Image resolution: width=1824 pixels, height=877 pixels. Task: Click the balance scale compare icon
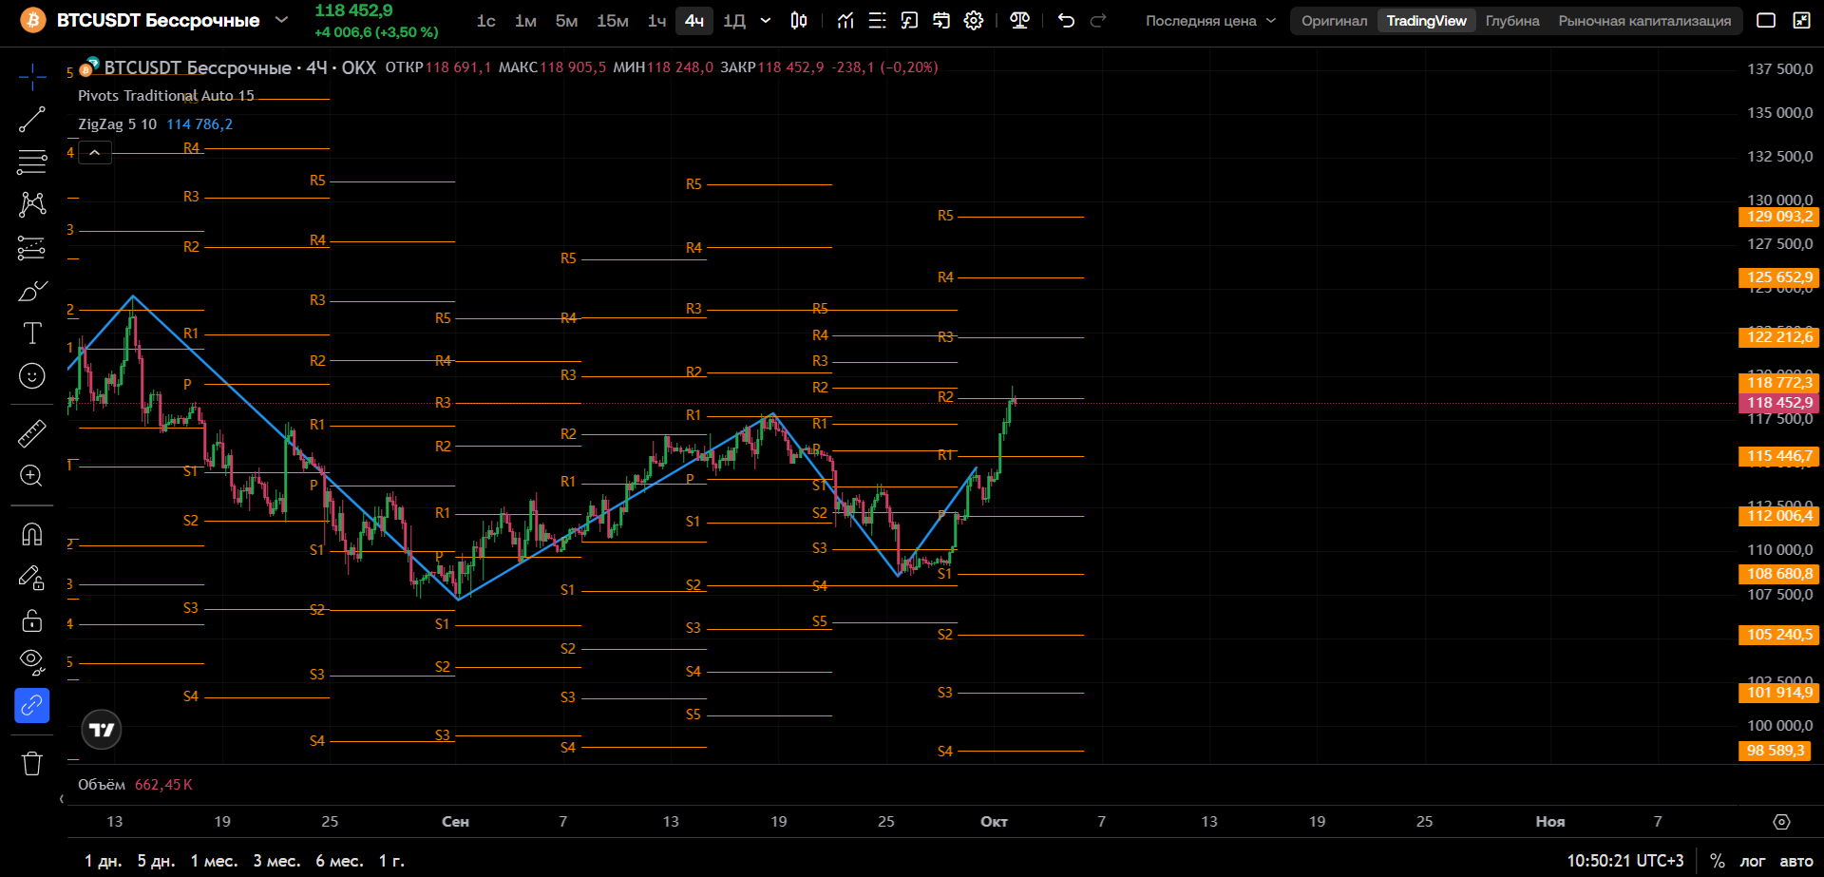click(1020, 21)
